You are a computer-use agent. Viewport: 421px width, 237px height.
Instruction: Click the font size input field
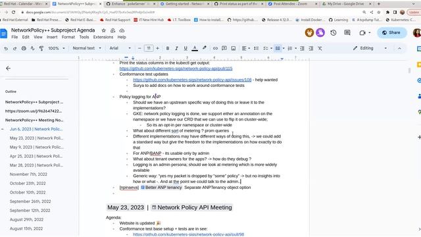tap(149, 48)
